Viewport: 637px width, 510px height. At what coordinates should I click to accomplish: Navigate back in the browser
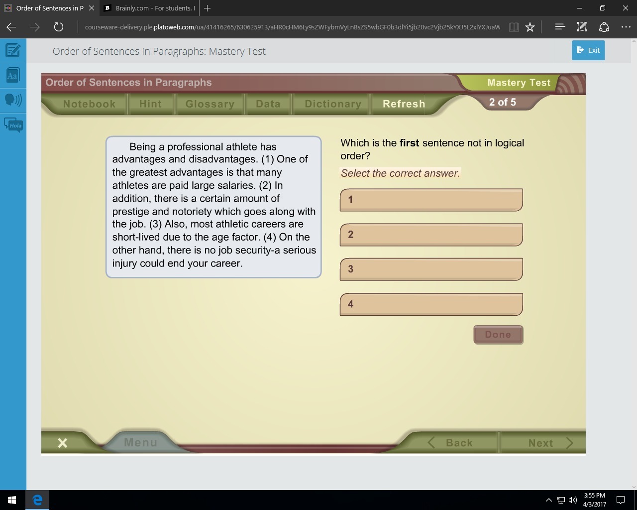(x=11, y=27)
